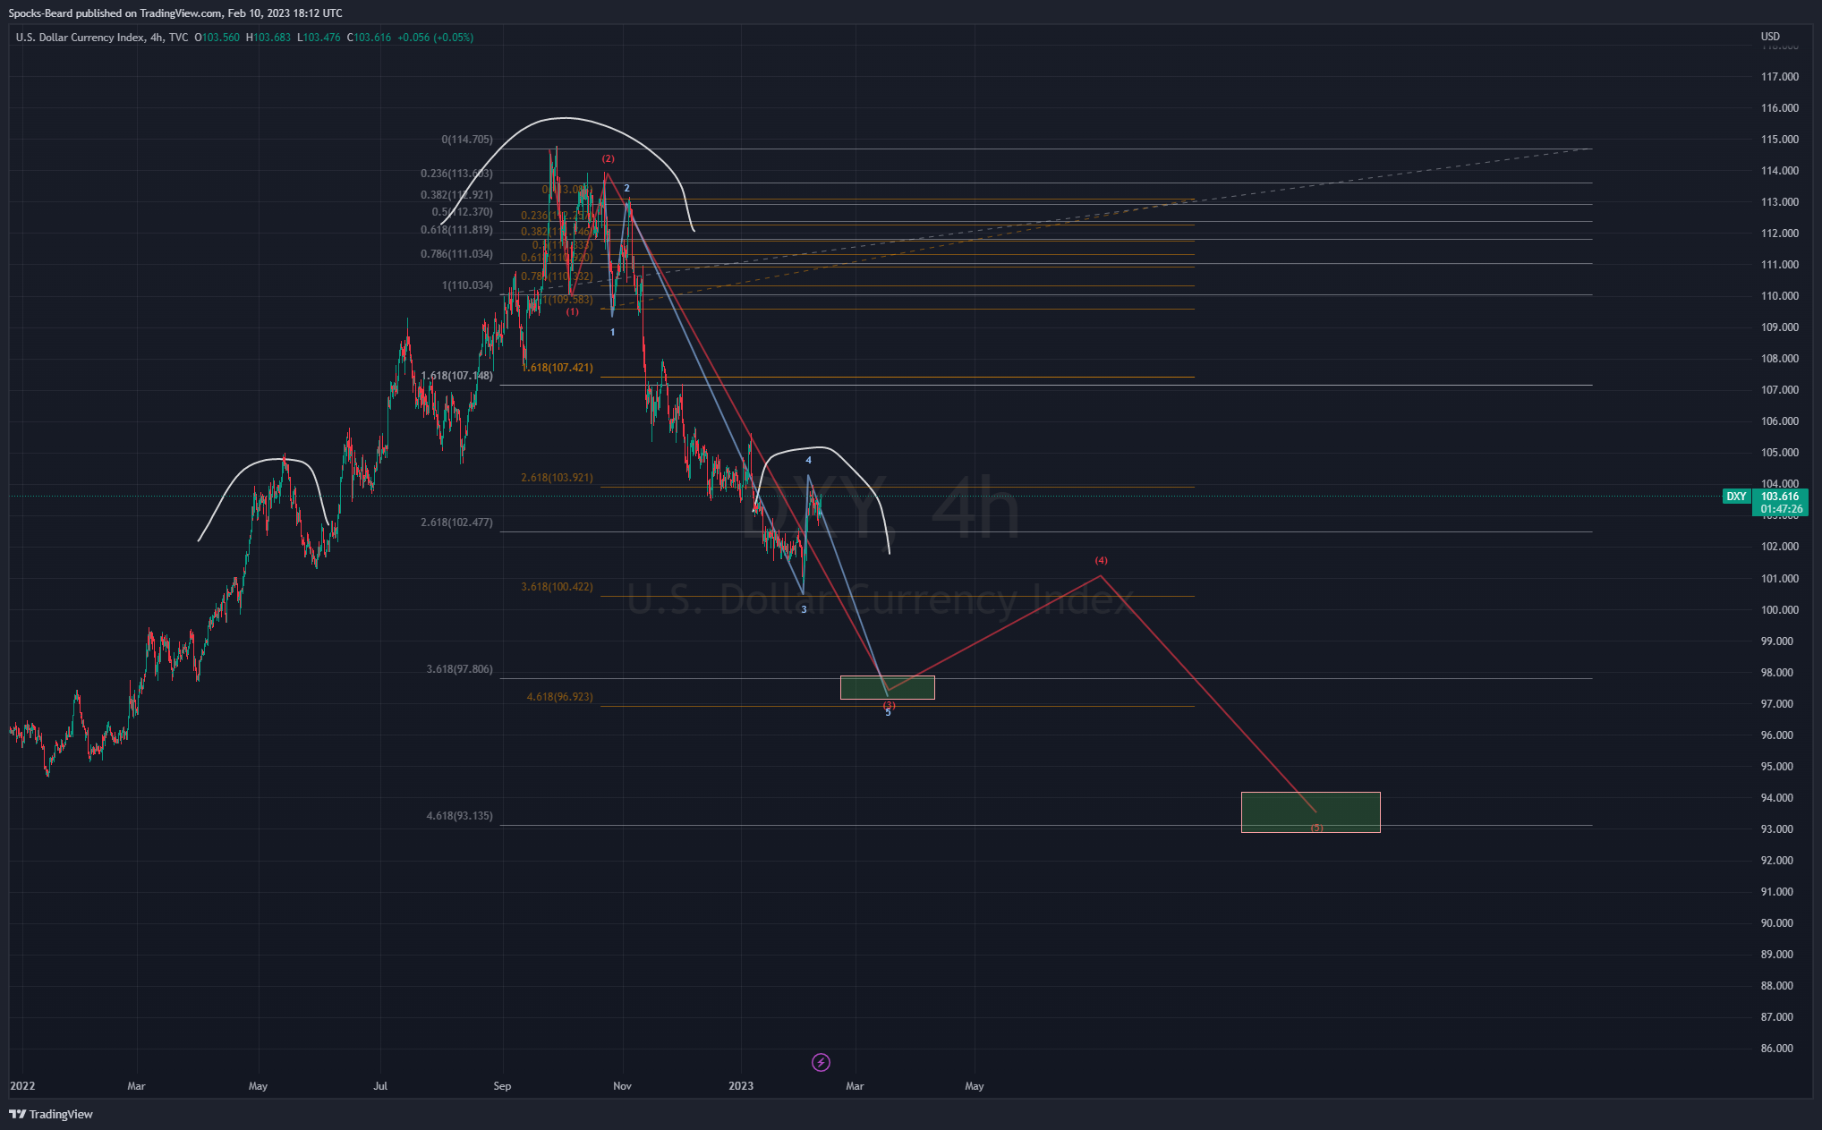Click the low value L103.476

319,38
